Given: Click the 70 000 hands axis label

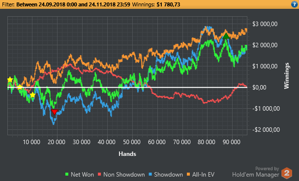Looking at the screenshot, I should click(182, 142).
